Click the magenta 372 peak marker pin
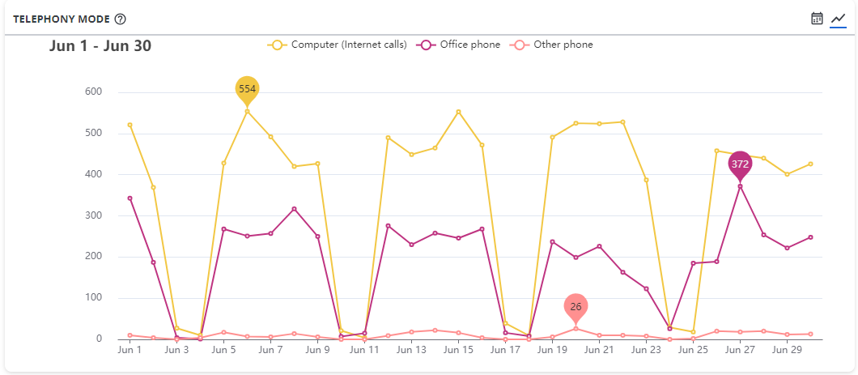Viewport: 858px width, 375px height. (740, 164)
